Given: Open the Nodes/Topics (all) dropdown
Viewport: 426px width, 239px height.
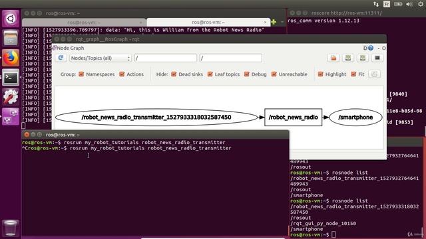Looking at the screenshot, I should pyautogui.click(x=101, y=58).
